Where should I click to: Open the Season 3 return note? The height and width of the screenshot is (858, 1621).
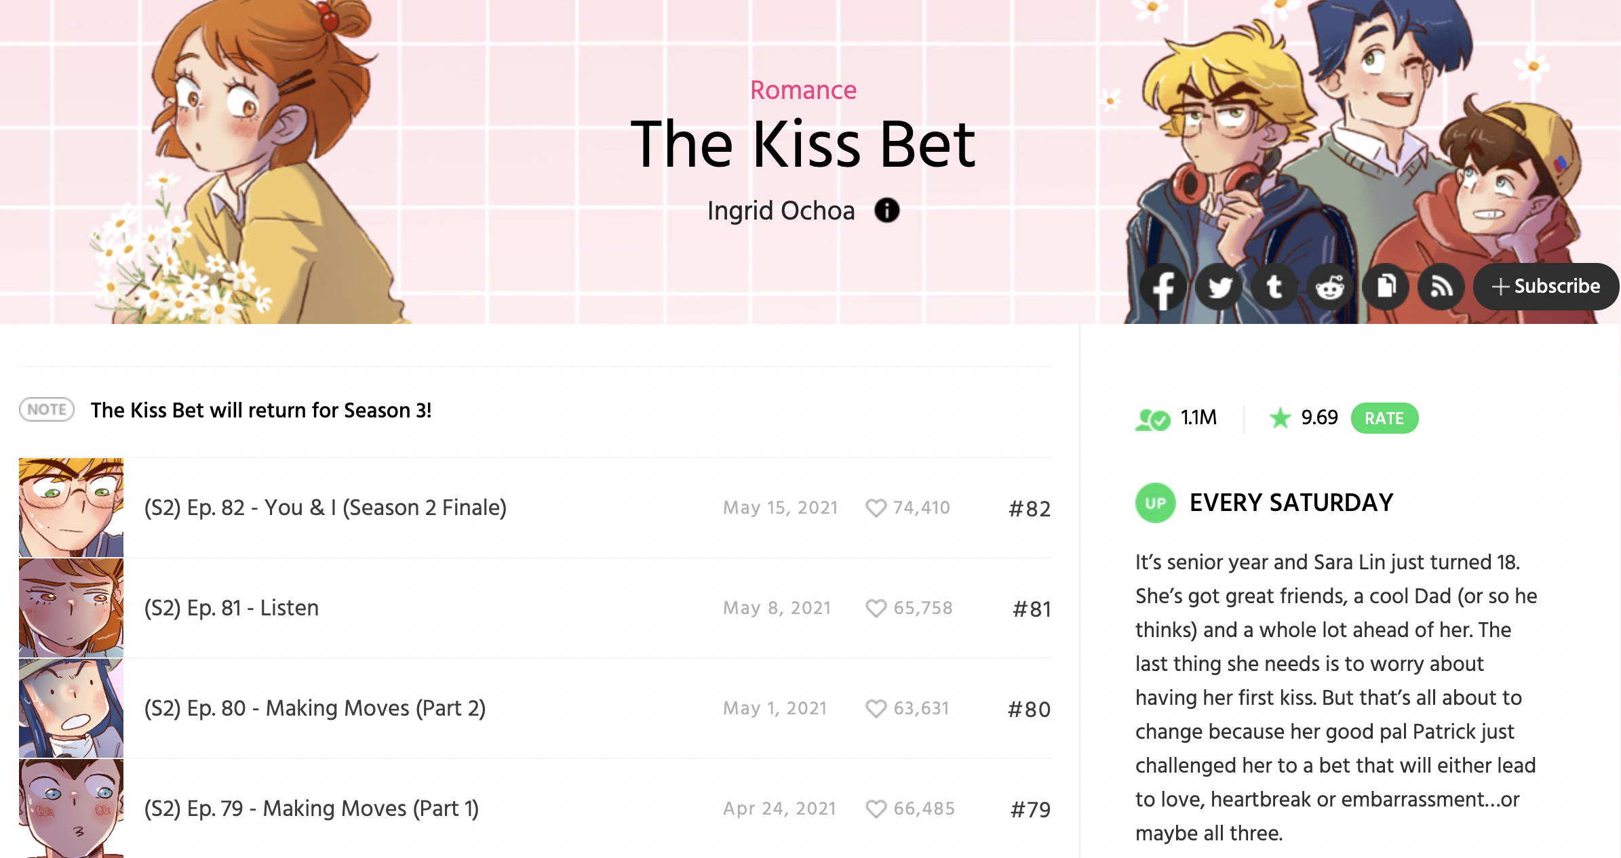click(261, 410)
